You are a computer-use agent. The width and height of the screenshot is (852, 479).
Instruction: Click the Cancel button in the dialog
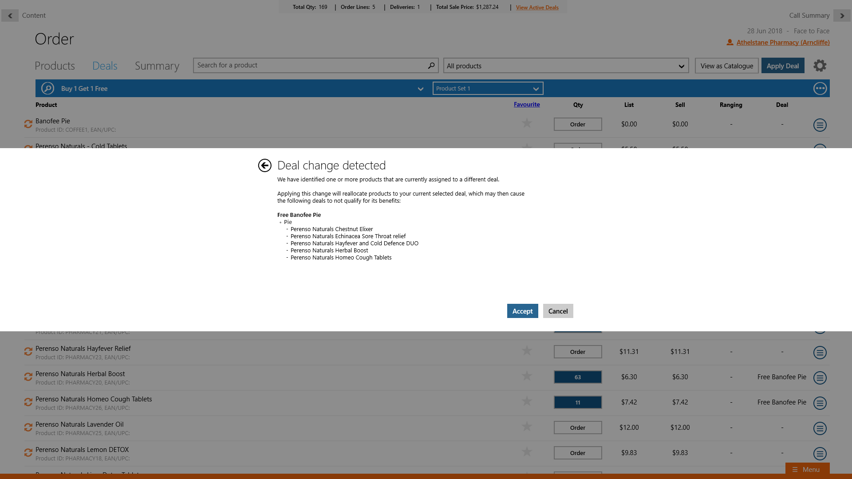[x=558, y=311]
